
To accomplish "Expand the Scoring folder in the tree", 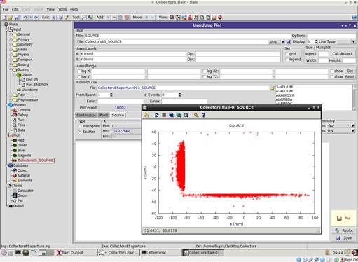I will (x=11, y=69).
